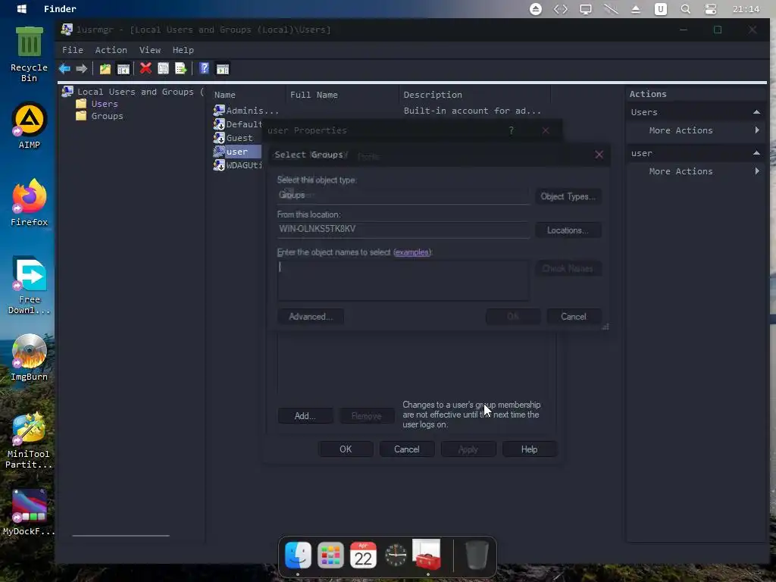
Task: Click the angle brackets icon in top bar
Action: pyautogui.click(x=561, y=9)
